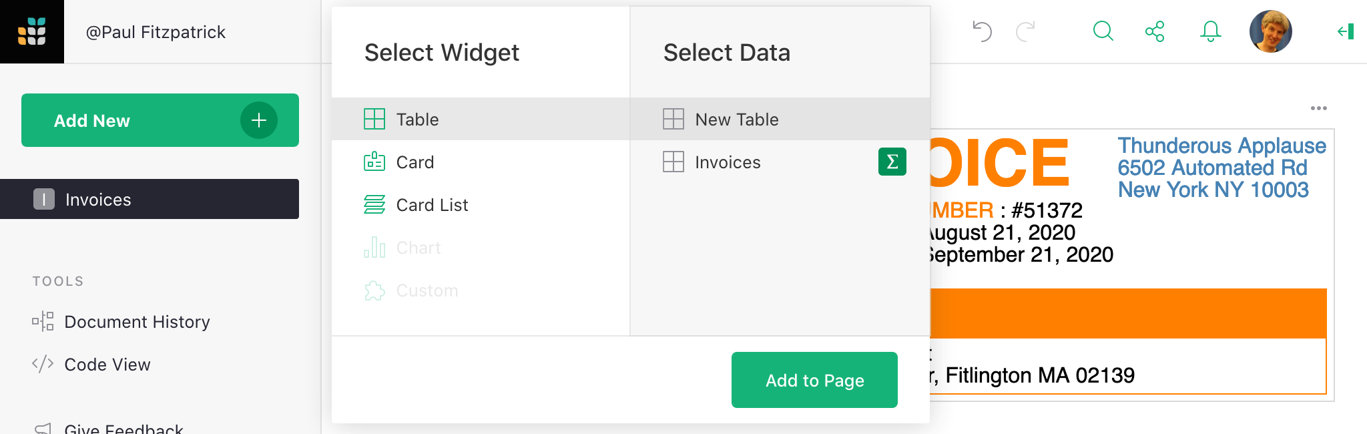Click the Add to Page button
The height and width of the screenshot is (434, 1367).
coord(814,380)
